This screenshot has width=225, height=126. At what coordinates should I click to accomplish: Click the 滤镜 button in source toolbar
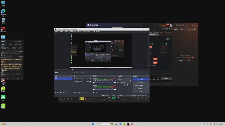coord(83,73)
